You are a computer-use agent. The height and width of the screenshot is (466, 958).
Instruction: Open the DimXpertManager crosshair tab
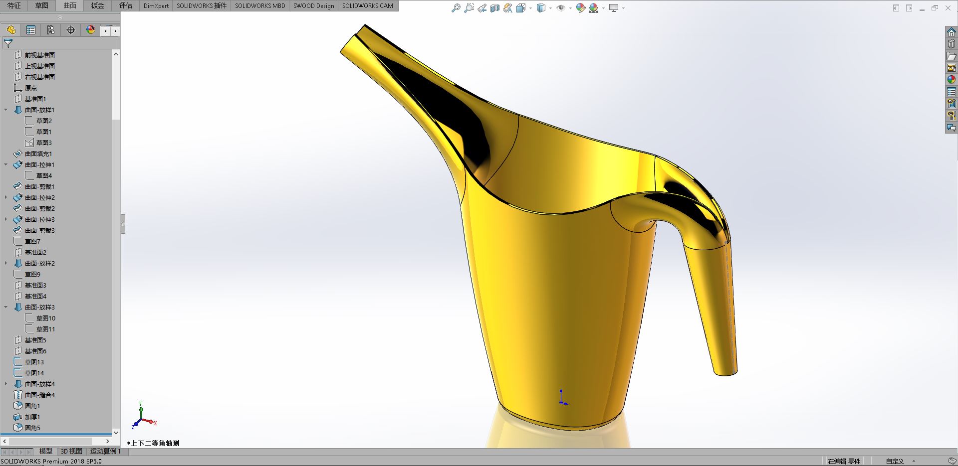[x=71, y=30]
